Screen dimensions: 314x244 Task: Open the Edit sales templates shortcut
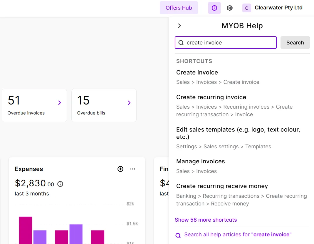[238, 133]
